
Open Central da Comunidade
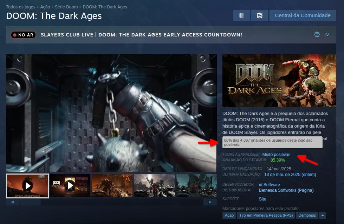(303, 15)
